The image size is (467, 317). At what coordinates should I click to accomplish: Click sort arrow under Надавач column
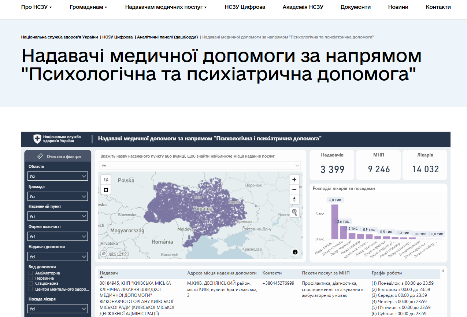pos(101,277)
